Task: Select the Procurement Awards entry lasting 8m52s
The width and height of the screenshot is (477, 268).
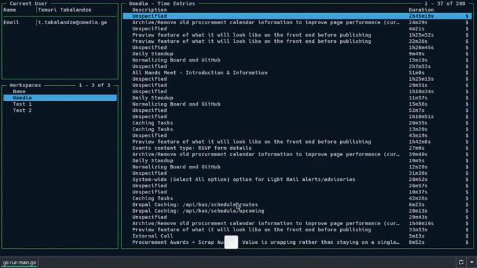Action: 297,242
